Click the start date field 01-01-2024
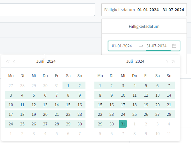Viewport: 191px width, 143px height. click(x=122, y=46)
